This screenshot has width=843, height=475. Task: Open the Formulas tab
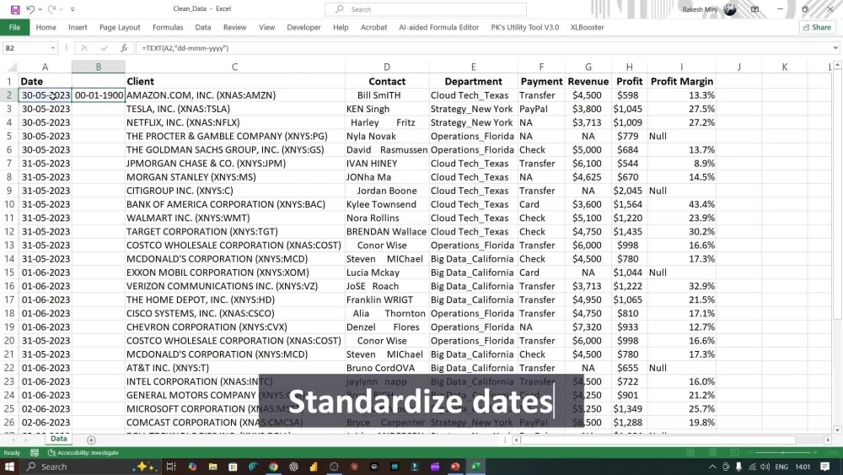click(x=168, y=27)
